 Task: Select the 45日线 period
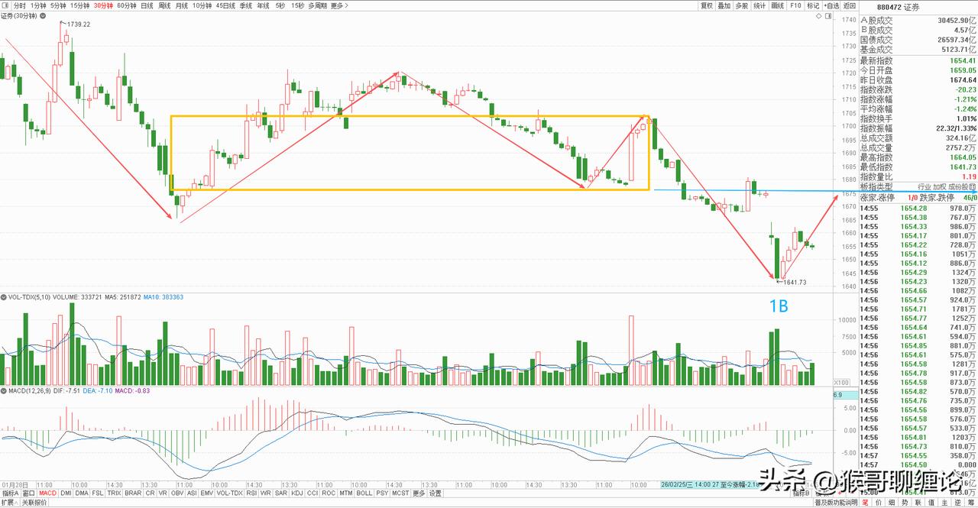(225, 5)
